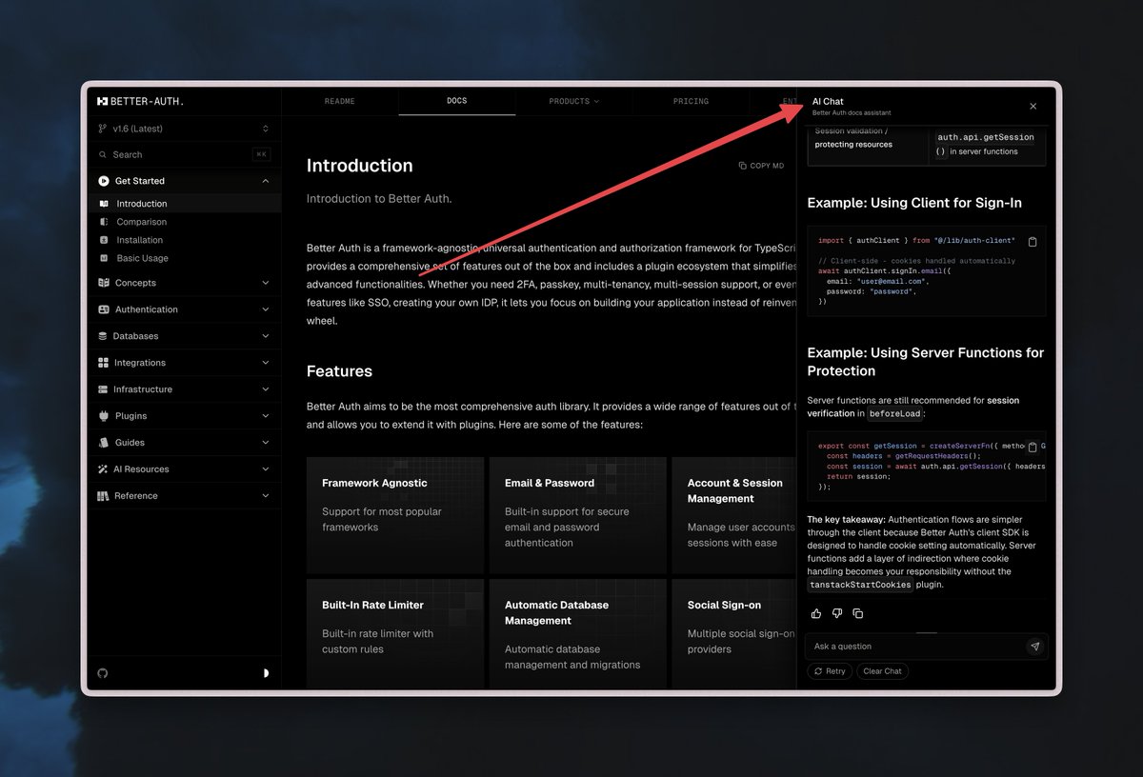Click the Installation page icon
The width and height of the screenshot is (1143, 777).
click(104, 240)
